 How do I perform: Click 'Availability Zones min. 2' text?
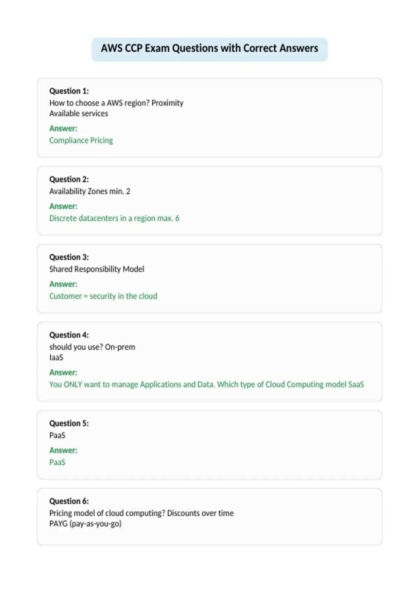tap(90, 191)
